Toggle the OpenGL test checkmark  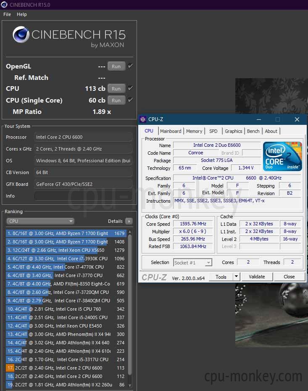130,66
